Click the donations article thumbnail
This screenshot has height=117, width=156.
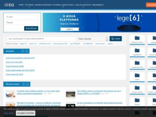point(10,94)
